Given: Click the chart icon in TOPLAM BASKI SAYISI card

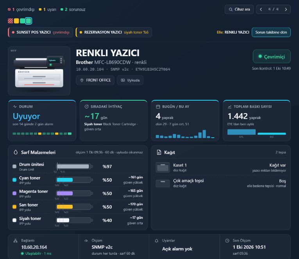Looking at the screenshot, I should point(229,107).
